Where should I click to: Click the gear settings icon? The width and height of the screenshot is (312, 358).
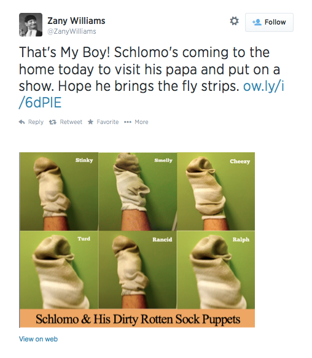pos(234,21)
